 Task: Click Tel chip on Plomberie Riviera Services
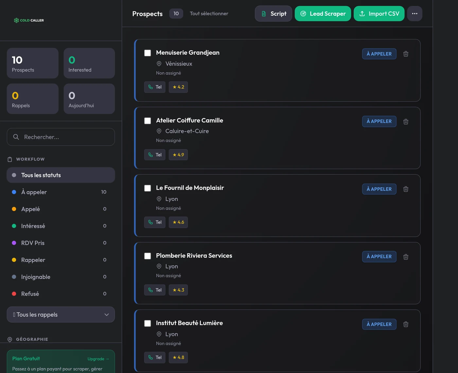(x=155, y=290)
